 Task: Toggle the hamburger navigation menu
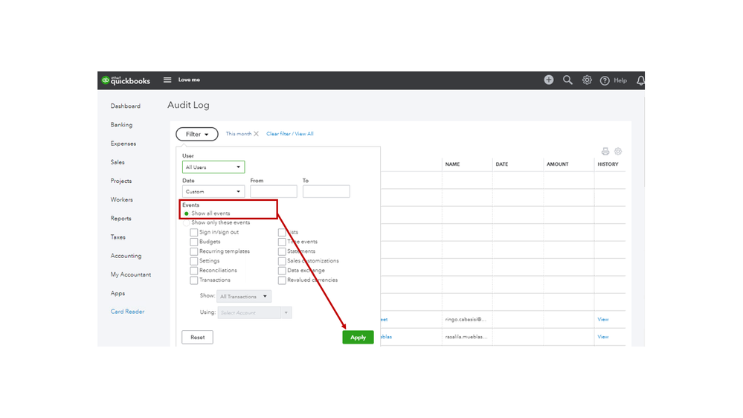point(167,80)
